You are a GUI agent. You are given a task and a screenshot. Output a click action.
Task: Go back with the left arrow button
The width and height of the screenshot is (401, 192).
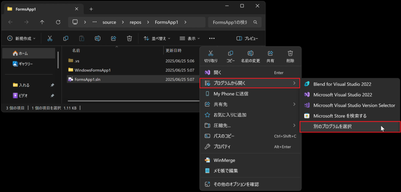(x=10, y=22)
